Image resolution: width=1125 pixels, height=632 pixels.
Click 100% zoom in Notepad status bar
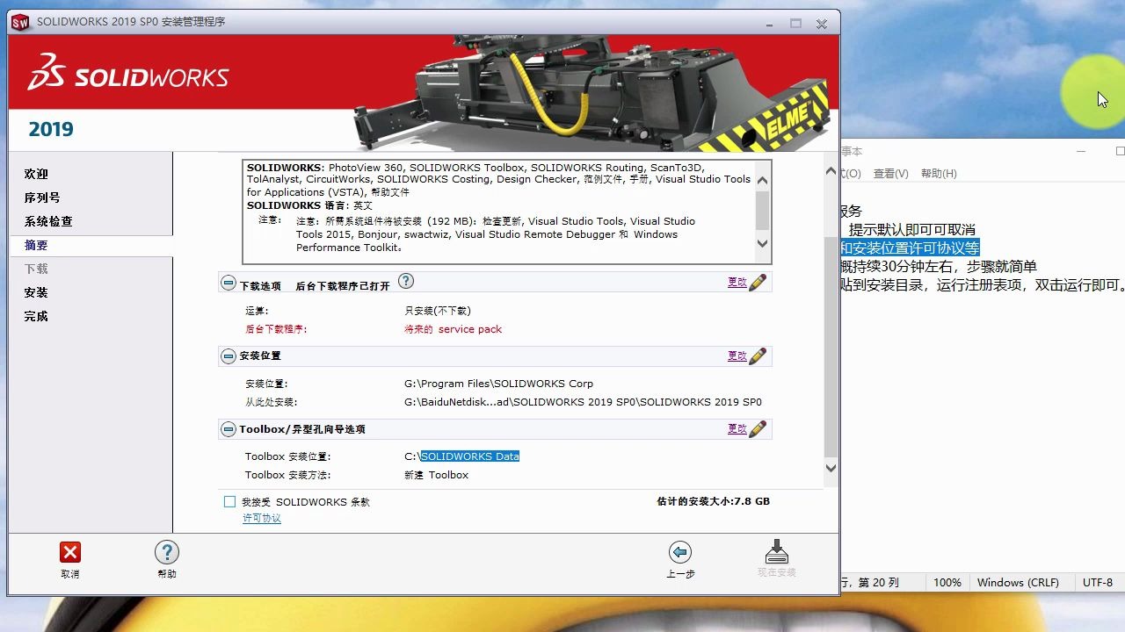[x=947, y=582]
